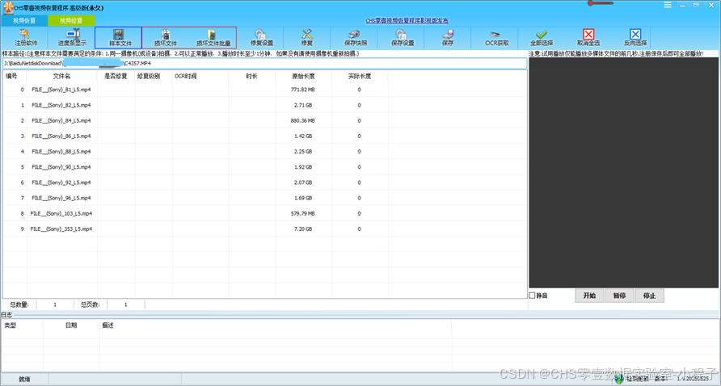Select row FILE__(Sony)_82_L5.mp4

[x=264, y=105]
